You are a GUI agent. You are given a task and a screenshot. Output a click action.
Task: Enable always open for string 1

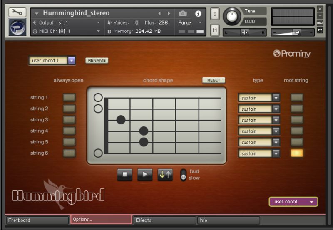point(69,97)
